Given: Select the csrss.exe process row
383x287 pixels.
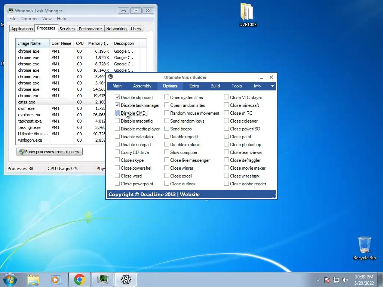Looking at the screenshot, I should click(61, 102).
